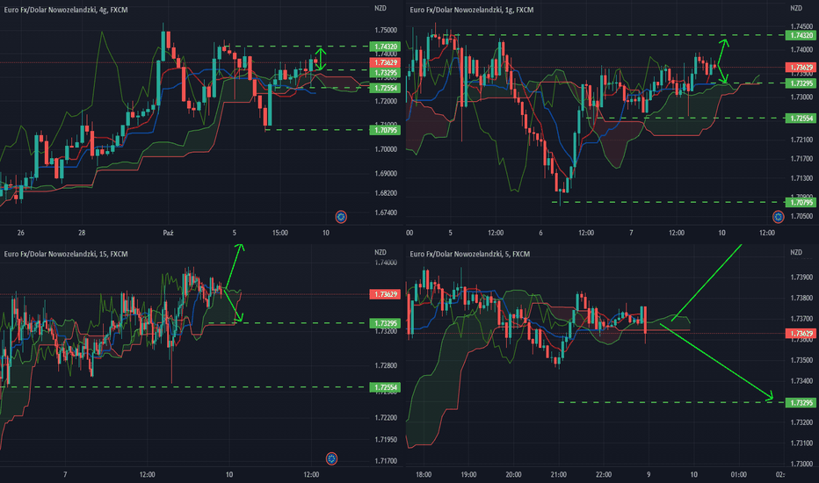Select the red 1.73629 label on 15-minute chart
819x483 pixels.
385,294
